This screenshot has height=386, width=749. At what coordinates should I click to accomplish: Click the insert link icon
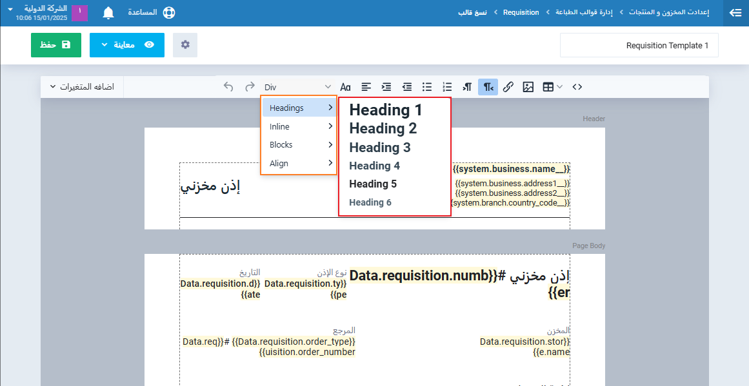click(x=508, y=87)
